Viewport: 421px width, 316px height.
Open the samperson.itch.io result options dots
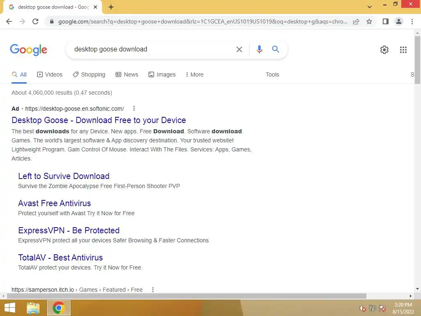(x=153, y=290)
